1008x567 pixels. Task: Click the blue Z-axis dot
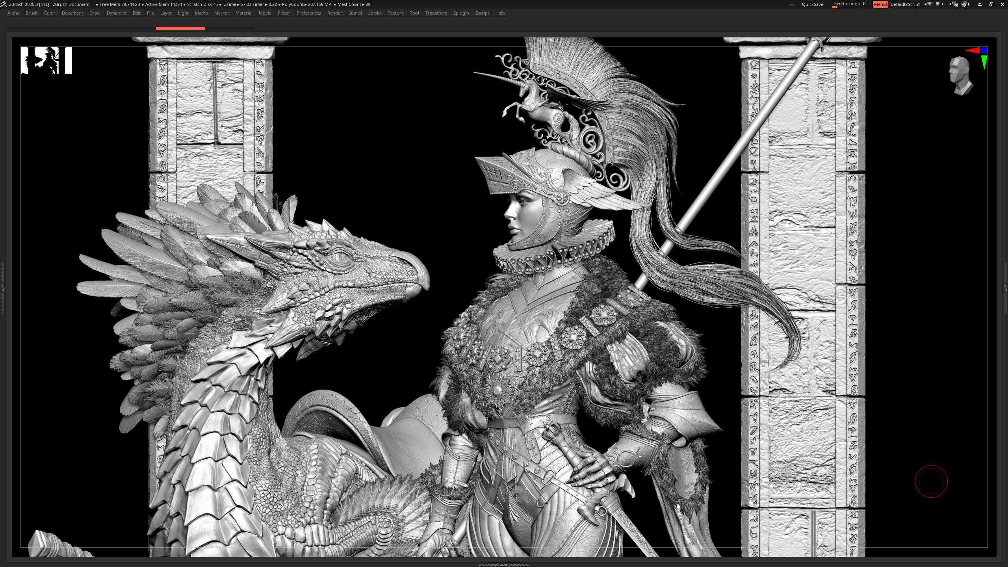(x=984, y=50)
